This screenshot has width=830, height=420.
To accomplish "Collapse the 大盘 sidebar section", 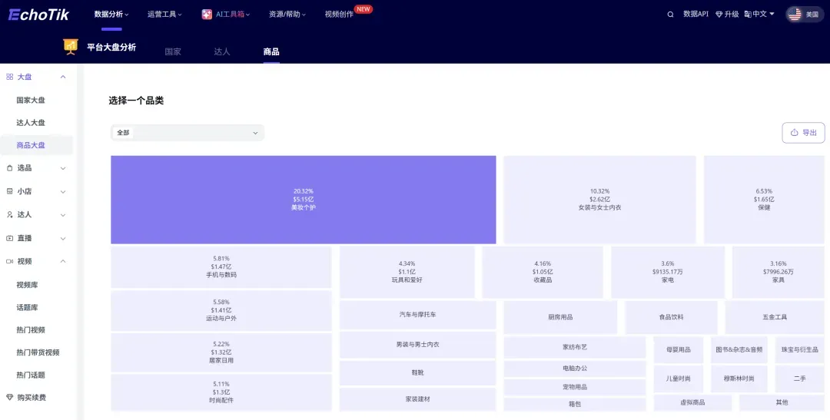I will [x=63, y=77].
